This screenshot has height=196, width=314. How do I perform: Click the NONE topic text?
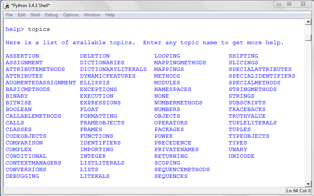(162, 96)
